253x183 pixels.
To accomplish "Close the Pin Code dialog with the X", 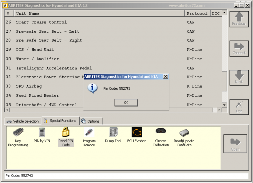I will click(165, 76).
